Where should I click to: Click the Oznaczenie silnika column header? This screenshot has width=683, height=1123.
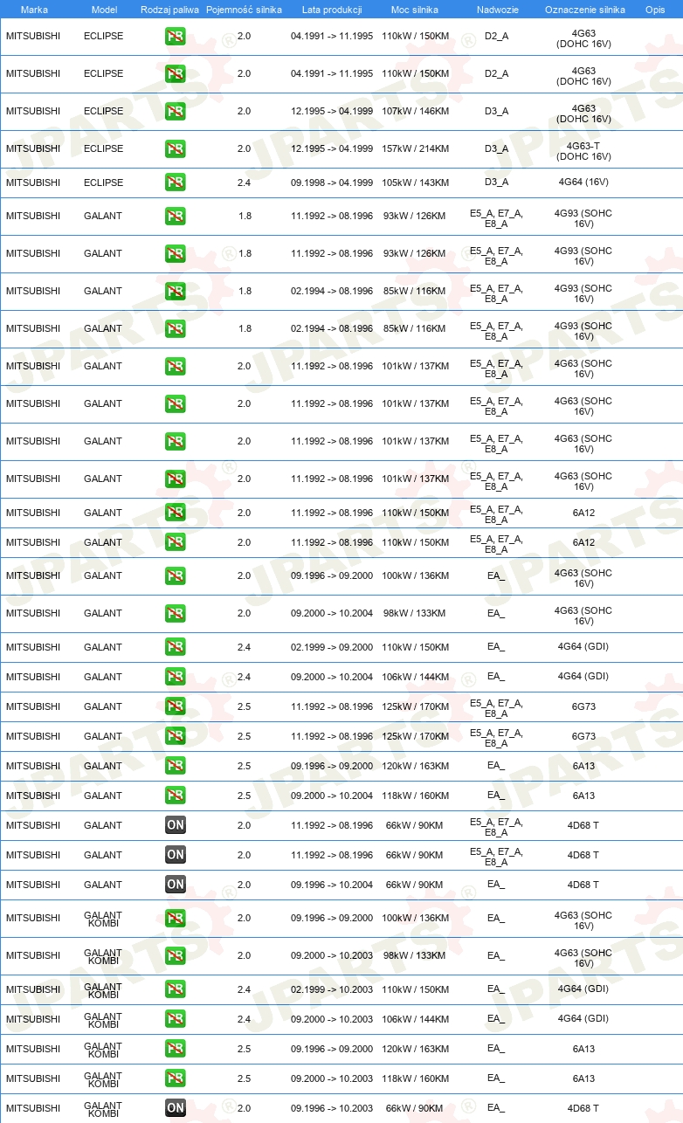pyautogui.click(x=584, y=10)
